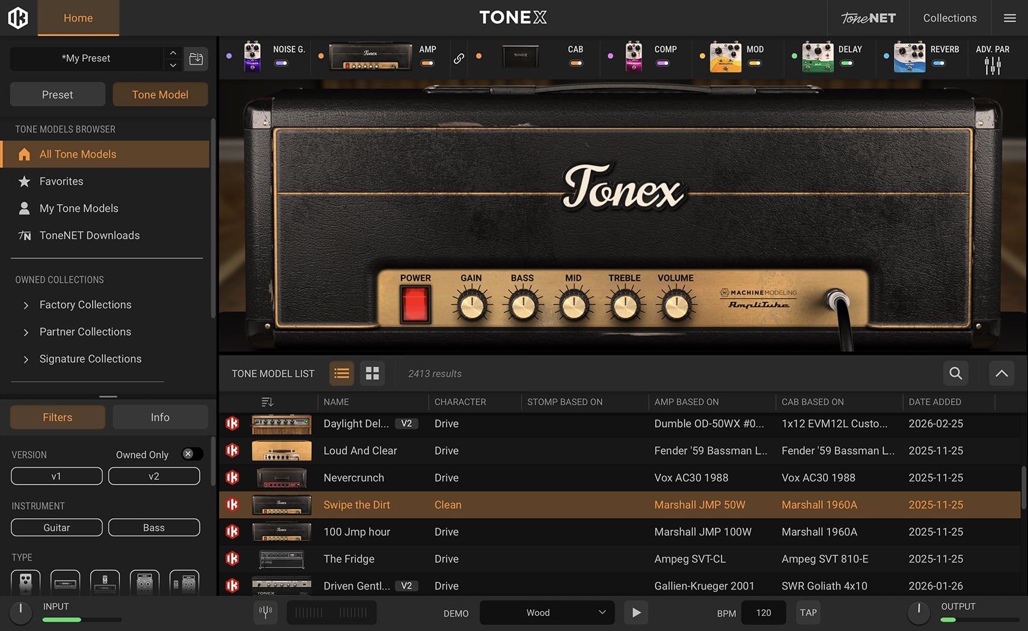1028x631 pixels.
Task: Expand Signature Collections
Action: tap(26, 359)
